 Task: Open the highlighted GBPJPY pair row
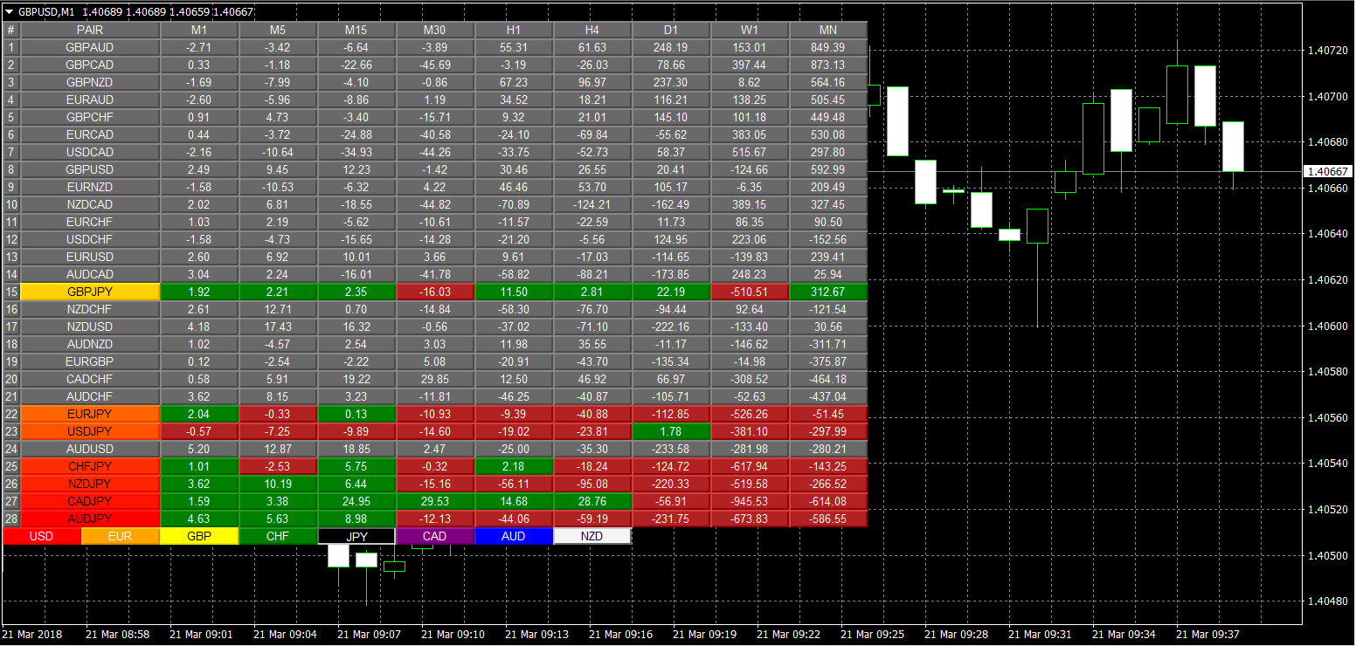click(x=90, y=292)
